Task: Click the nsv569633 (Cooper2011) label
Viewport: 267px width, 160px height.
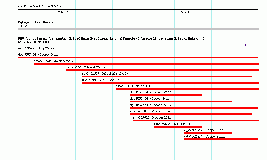Action: click(174, 124)
